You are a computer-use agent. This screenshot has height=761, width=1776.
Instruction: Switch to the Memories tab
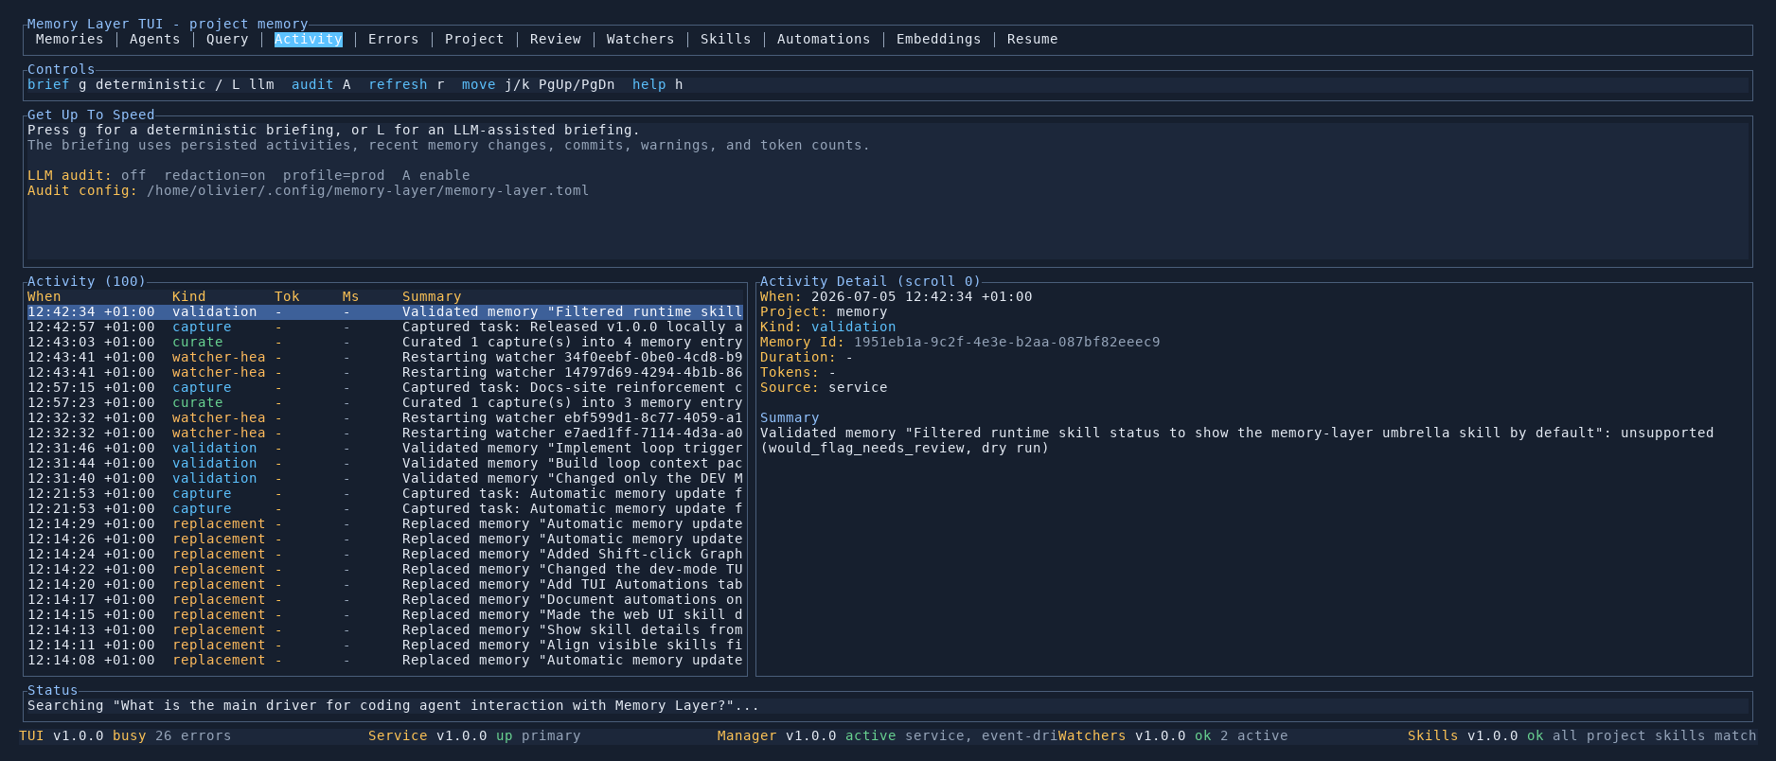point(69,39)
